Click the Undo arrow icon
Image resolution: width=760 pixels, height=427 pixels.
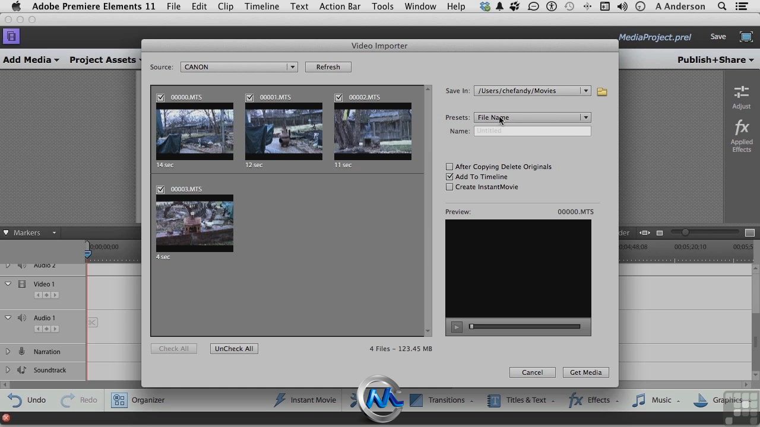(x=15, y=400)
